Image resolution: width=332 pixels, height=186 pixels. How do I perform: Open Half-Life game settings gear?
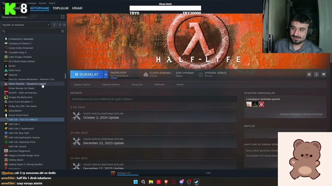[x=309, y=74]
